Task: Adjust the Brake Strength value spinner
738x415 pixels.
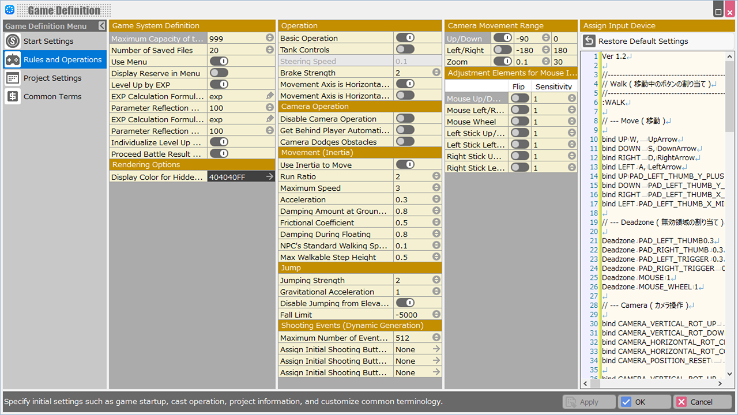Action: point(436,73)
